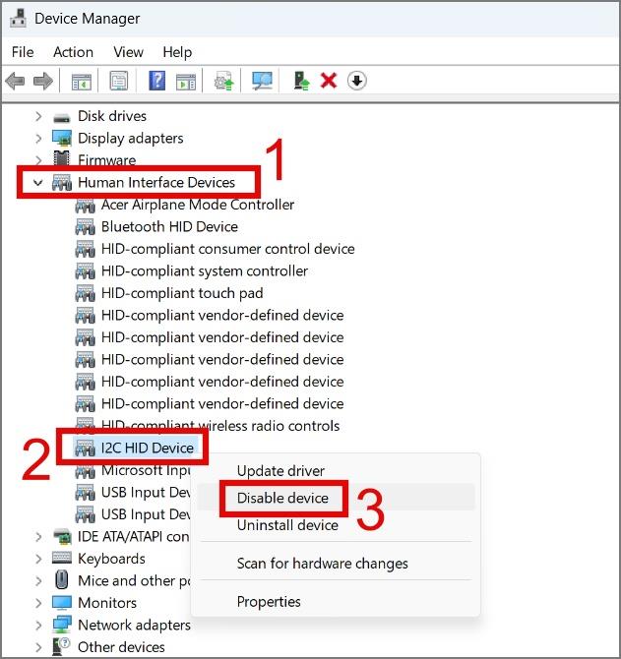Select HID-compliant touch pad
This screenshot has width=621, height=659.
(182, 293)
